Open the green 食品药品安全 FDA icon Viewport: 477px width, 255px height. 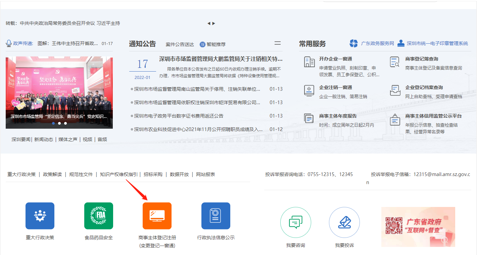[x=98, y=216]
